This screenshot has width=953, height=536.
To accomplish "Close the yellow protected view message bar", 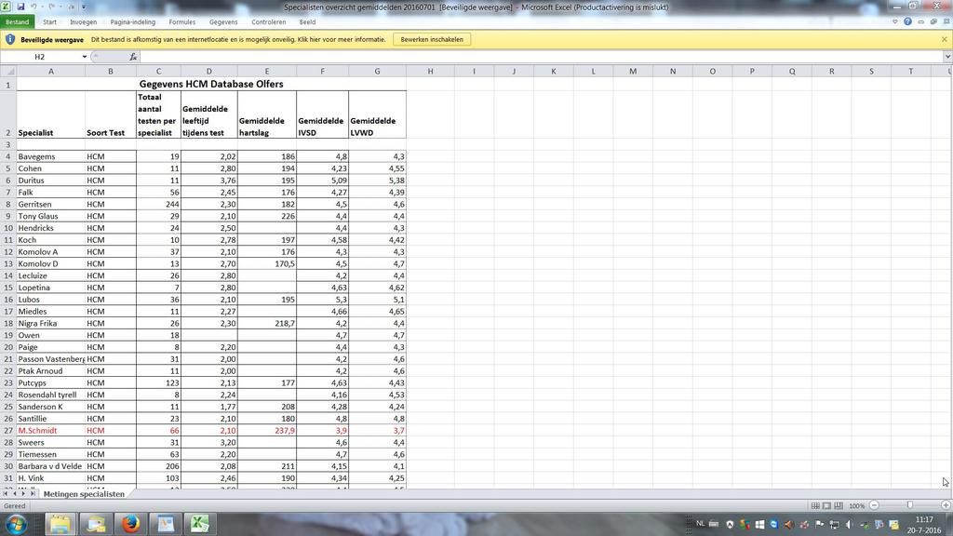I will (x=944, y=39).
